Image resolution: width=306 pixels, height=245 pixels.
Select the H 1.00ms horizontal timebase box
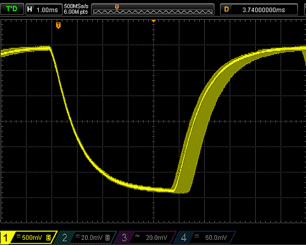pos(44,10)
